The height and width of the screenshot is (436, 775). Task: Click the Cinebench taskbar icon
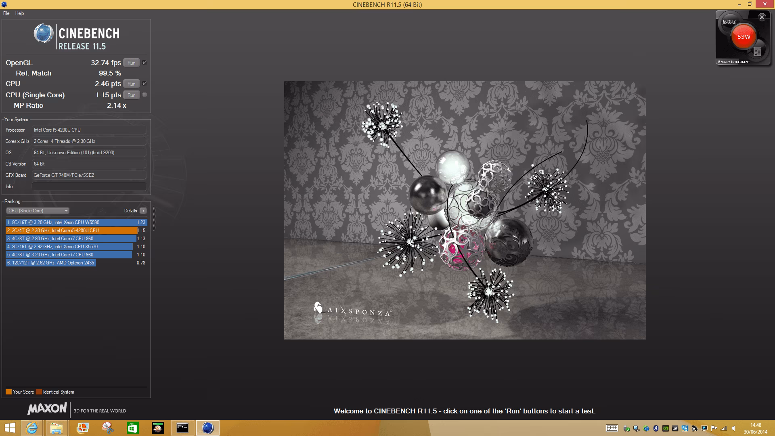click(x=208, y=428)
